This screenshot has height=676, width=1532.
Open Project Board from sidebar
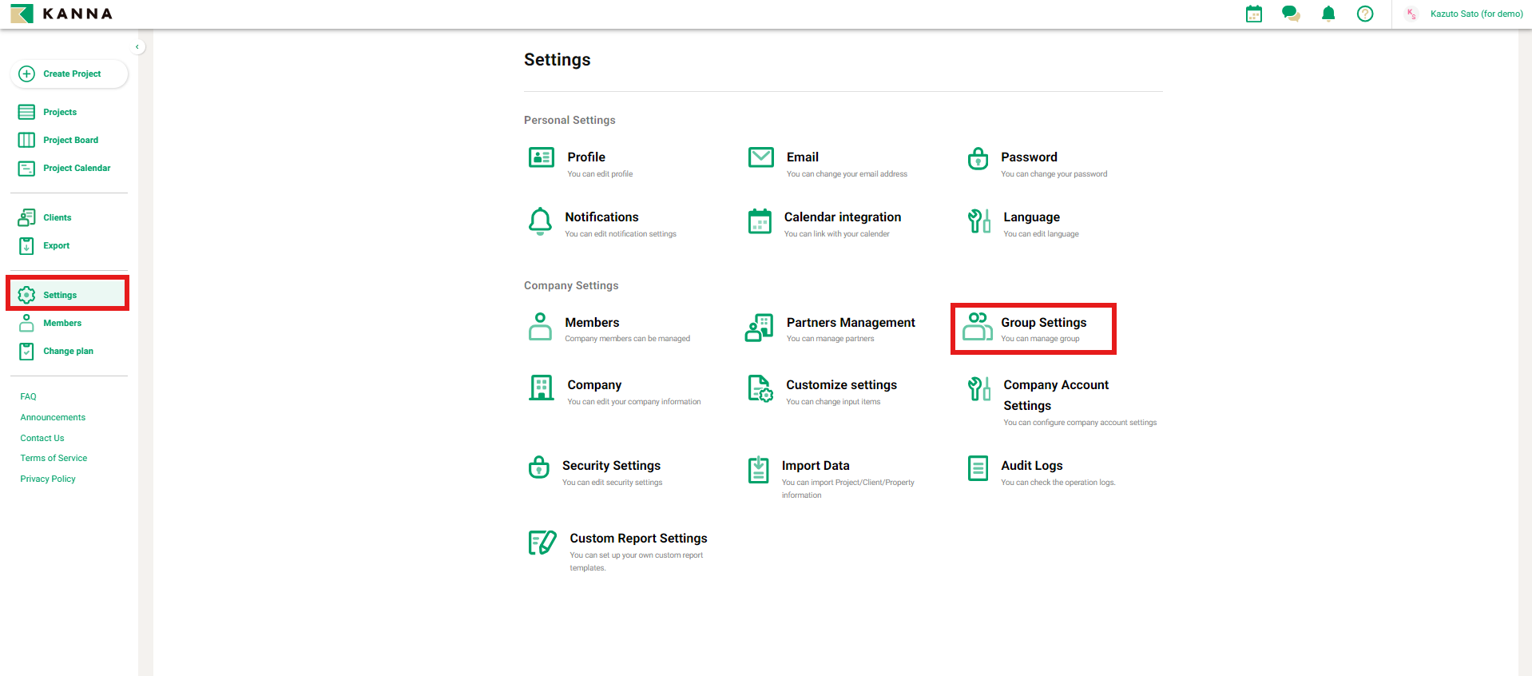[x=70, y=140]
